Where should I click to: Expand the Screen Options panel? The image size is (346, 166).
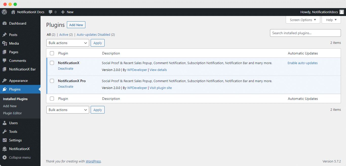(x=303, y=20)
